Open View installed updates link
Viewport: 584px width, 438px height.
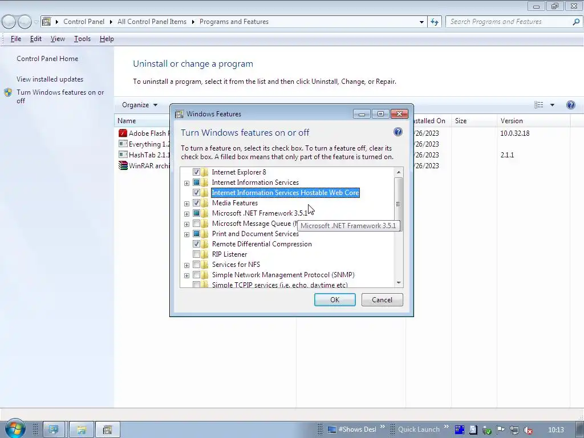coord(50,79)
